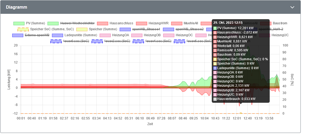Hide the Hausanschluss dataset
This screenshot has width=314, height=137.
115,23
